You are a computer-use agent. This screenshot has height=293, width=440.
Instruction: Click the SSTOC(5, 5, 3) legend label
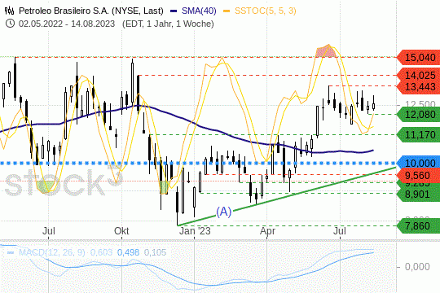click(265, 11)
